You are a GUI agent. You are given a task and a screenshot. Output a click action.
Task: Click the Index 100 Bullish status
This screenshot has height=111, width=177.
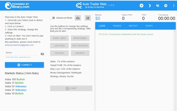15,79
